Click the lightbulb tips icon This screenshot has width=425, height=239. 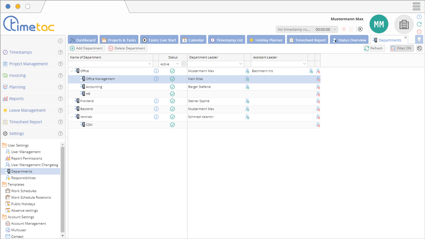coord(419,39)
